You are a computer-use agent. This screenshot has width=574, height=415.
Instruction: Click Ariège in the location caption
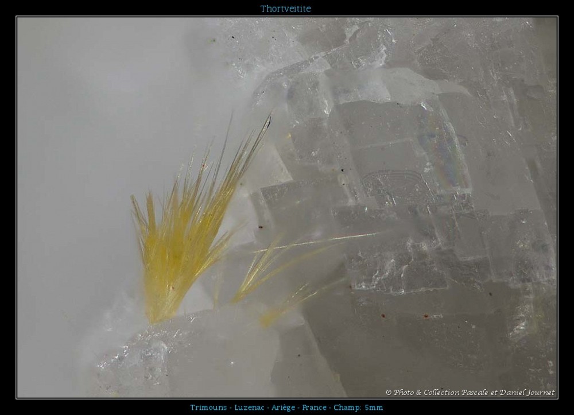click(282, 408)
